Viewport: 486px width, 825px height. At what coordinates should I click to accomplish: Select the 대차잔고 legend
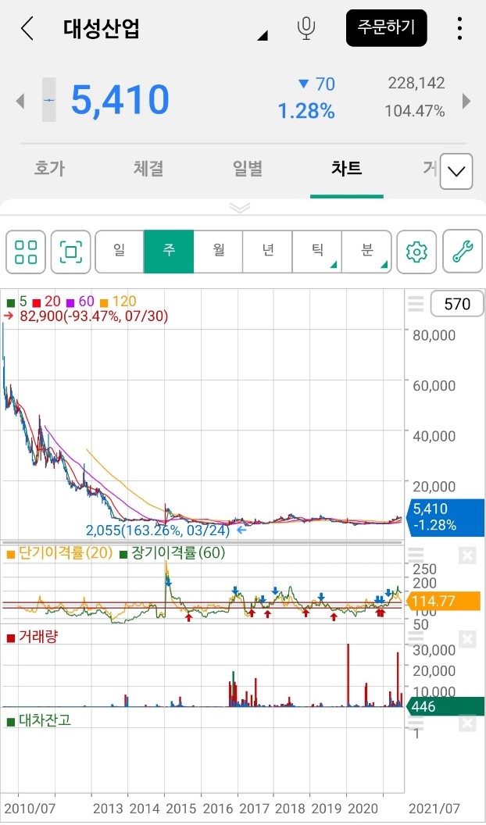point(39,720)
